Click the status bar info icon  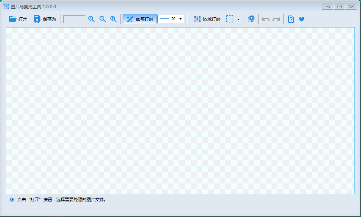[12, 199]
